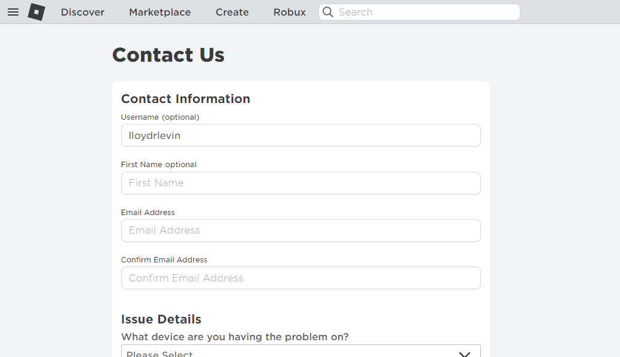Click the "First Name optional" label text
Screen dimensions: 620x357
pyautogui.click(x=159, y=165)
